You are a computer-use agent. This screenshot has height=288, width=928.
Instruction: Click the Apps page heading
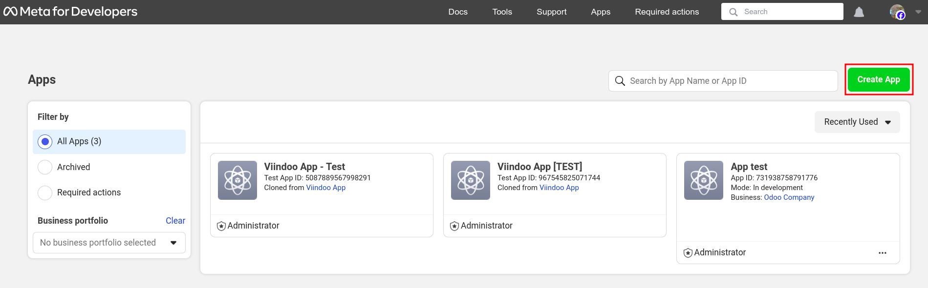(42, 79)
